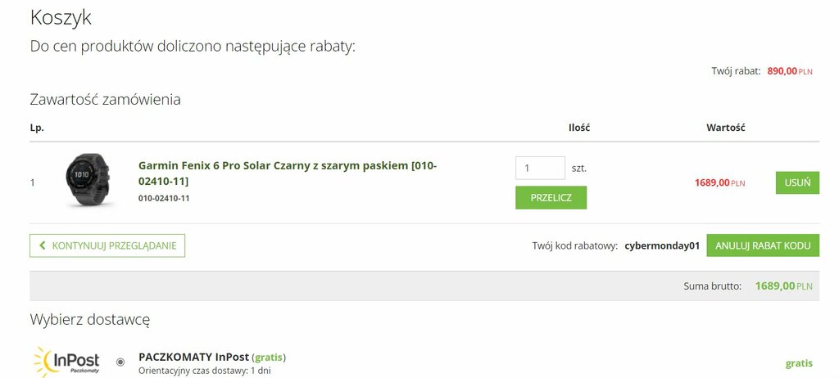
Task: Open the Garmin Fenix 6 Pro Solar product link
Action: 288,173
